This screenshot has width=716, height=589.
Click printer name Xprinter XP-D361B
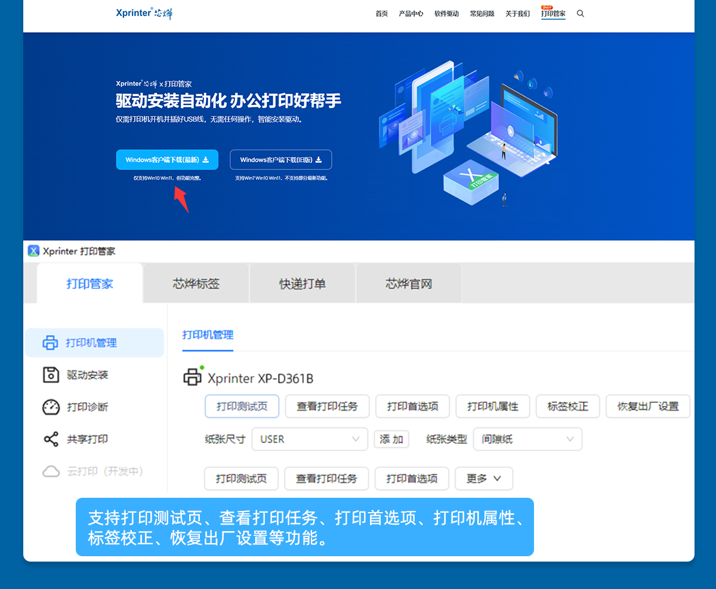tap(261, 379)
